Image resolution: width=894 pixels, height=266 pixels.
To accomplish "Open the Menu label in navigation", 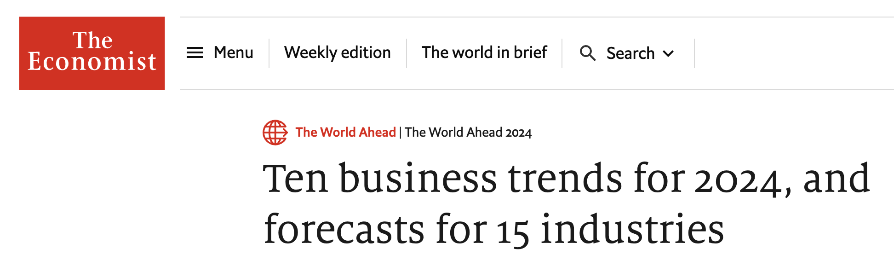I will pyautogui.click(x=233, y=53).
